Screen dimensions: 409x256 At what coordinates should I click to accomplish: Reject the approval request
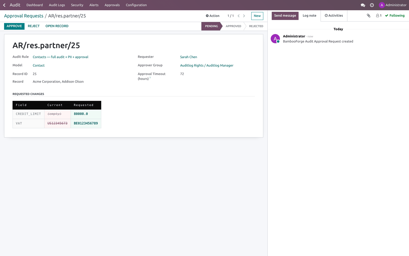click(34, 26)
